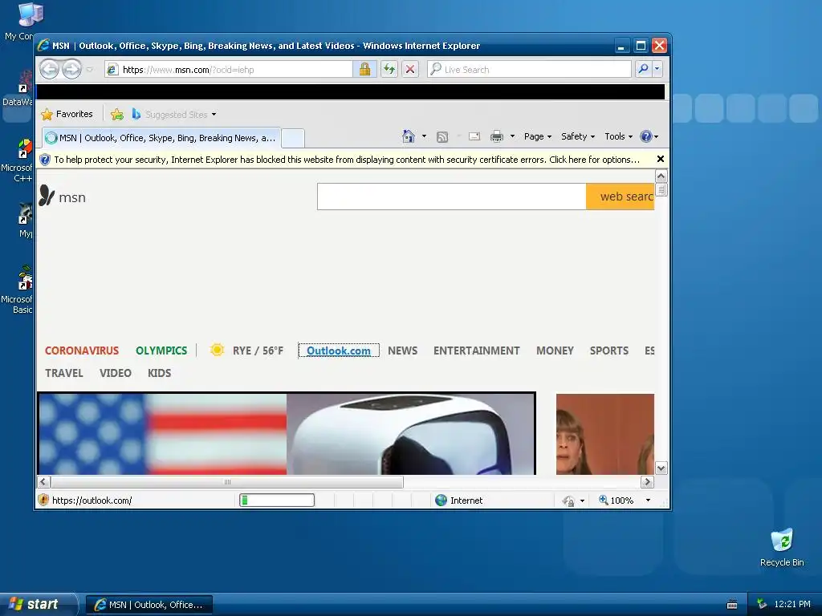Open Print options dropdown arrow
The image size is (822, 616).
[512, 136]
